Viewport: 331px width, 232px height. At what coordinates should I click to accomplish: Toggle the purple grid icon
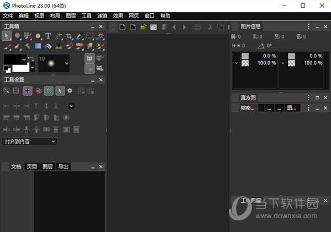(16, 91)
